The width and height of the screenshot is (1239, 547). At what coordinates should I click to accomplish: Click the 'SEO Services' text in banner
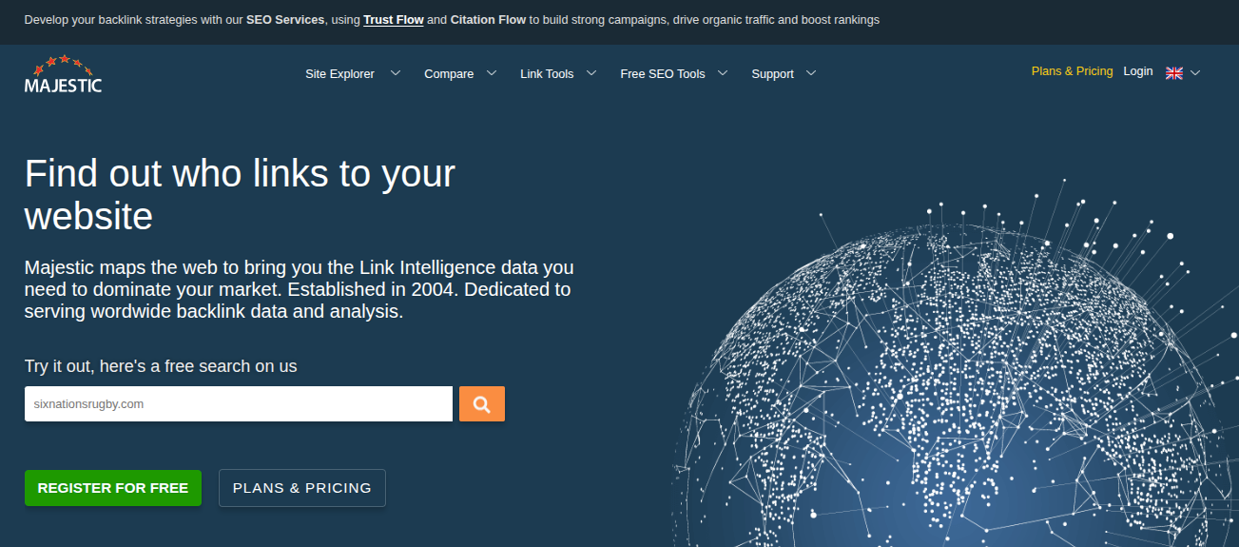click(285, 20)
